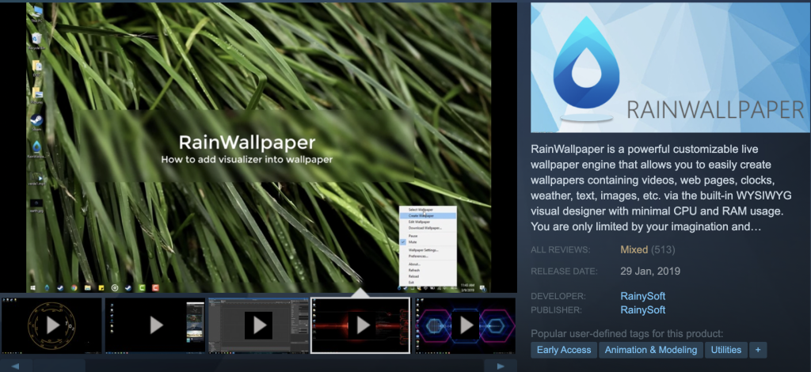This screenshot has height=372, width=811.
Task: Play the neon hexagon video thumbnail
Action: point(466,325)
